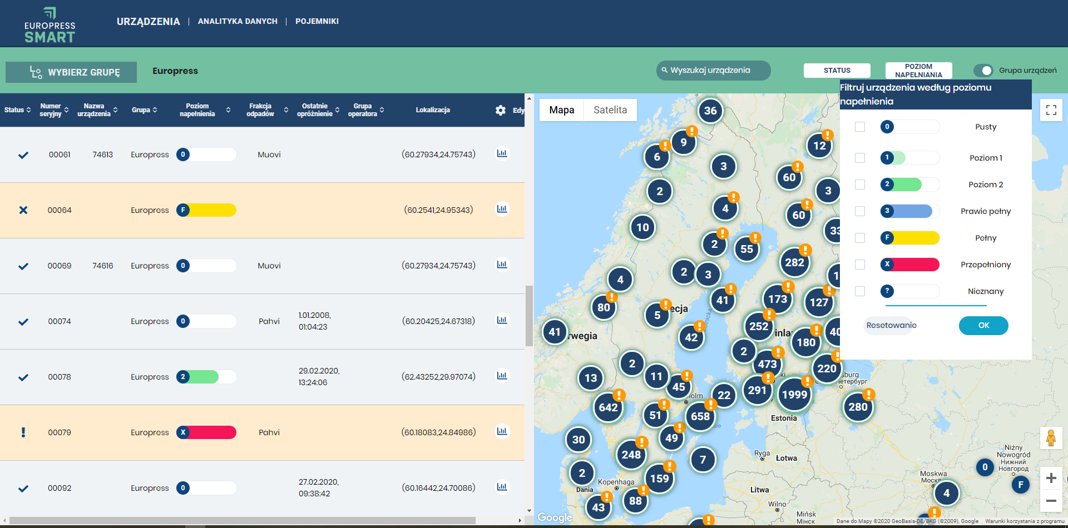1068x528 pixels.
Task: Zoom in on the map
Action: tap(1051, 478)
